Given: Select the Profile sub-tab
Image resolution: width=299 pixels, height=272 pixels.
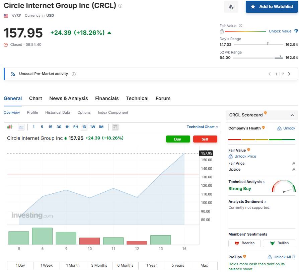Looking at the screenshot, I should coord(32,112).
